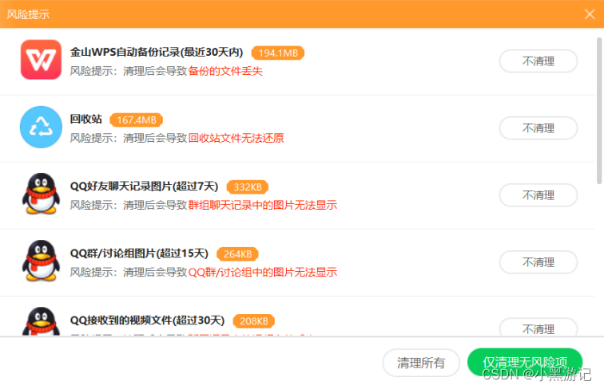This screenshot has height=389, width=604.
Task: Click QQ penguin icon beside QQ接收到的视频文件
Action: click(x=41, y=321)
